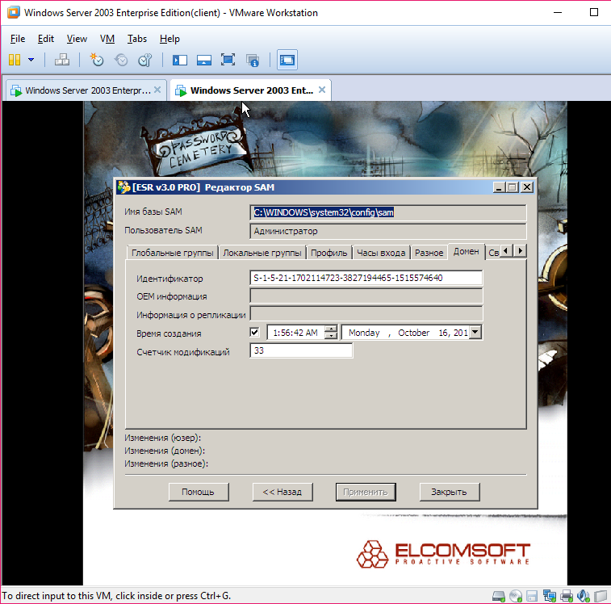
Task: Click the Применить button
Action: pyautogui.click(x=366, y=492)
